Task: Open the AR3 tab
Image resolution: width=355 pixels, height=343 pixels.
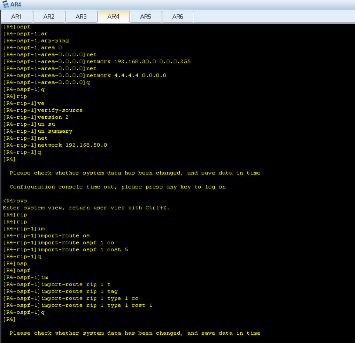Action: tap(81, 17)
